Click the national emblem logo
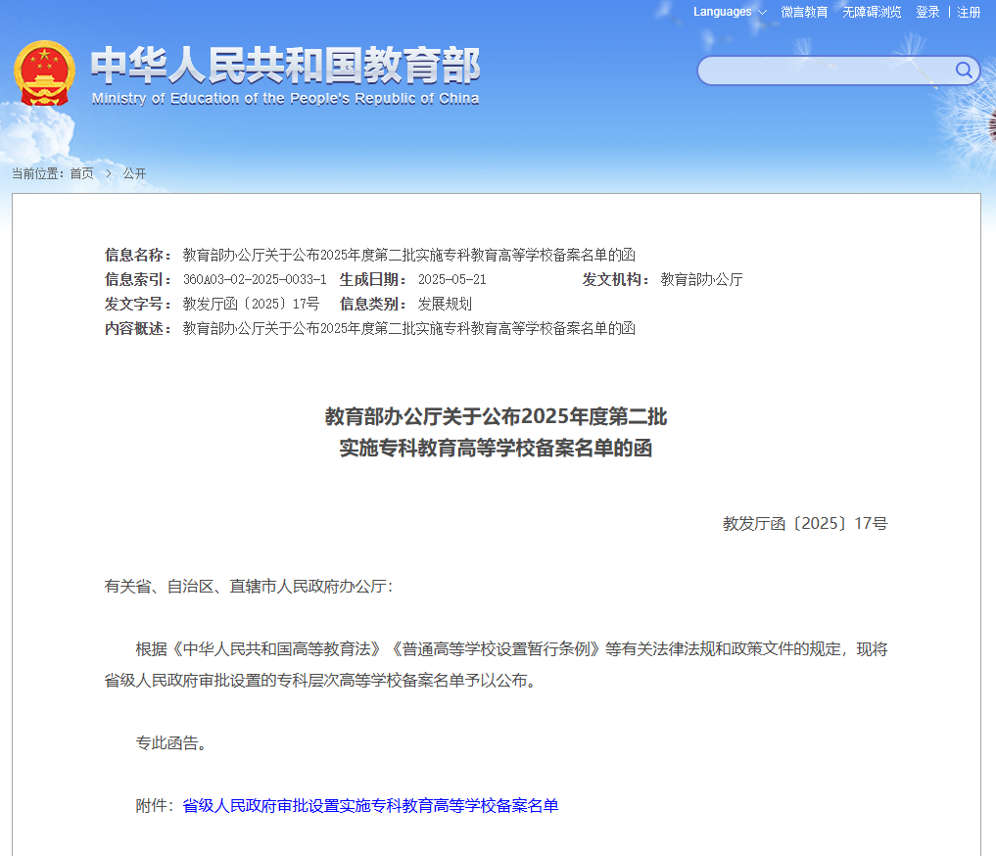 point(44,72)
